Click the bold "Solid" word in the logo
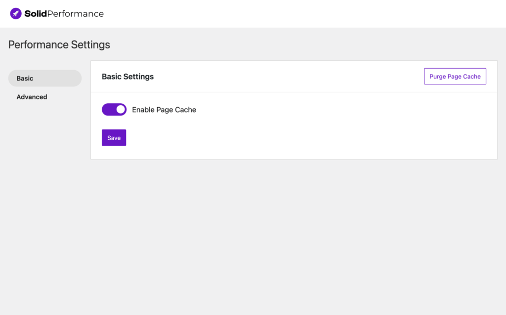 pos(36,14)
